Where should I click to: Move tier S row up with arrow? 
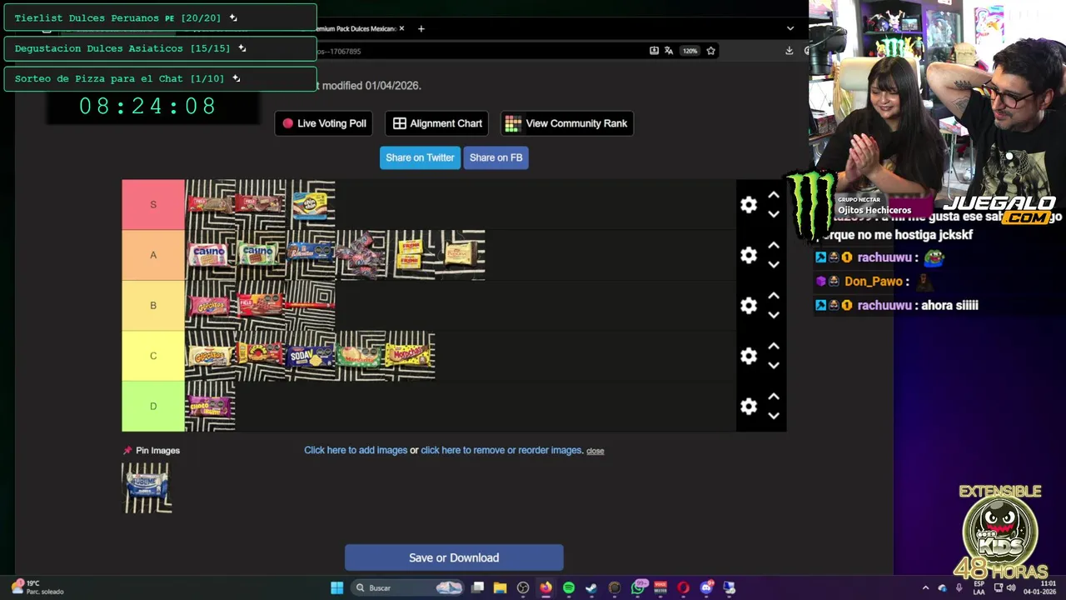(774, 195)
